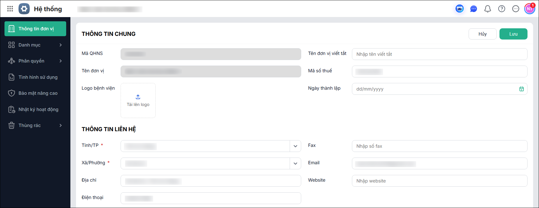This screenshot has width=539, height=208.
Task: Click the Hủy button
Action: click(x=482, y=34)
